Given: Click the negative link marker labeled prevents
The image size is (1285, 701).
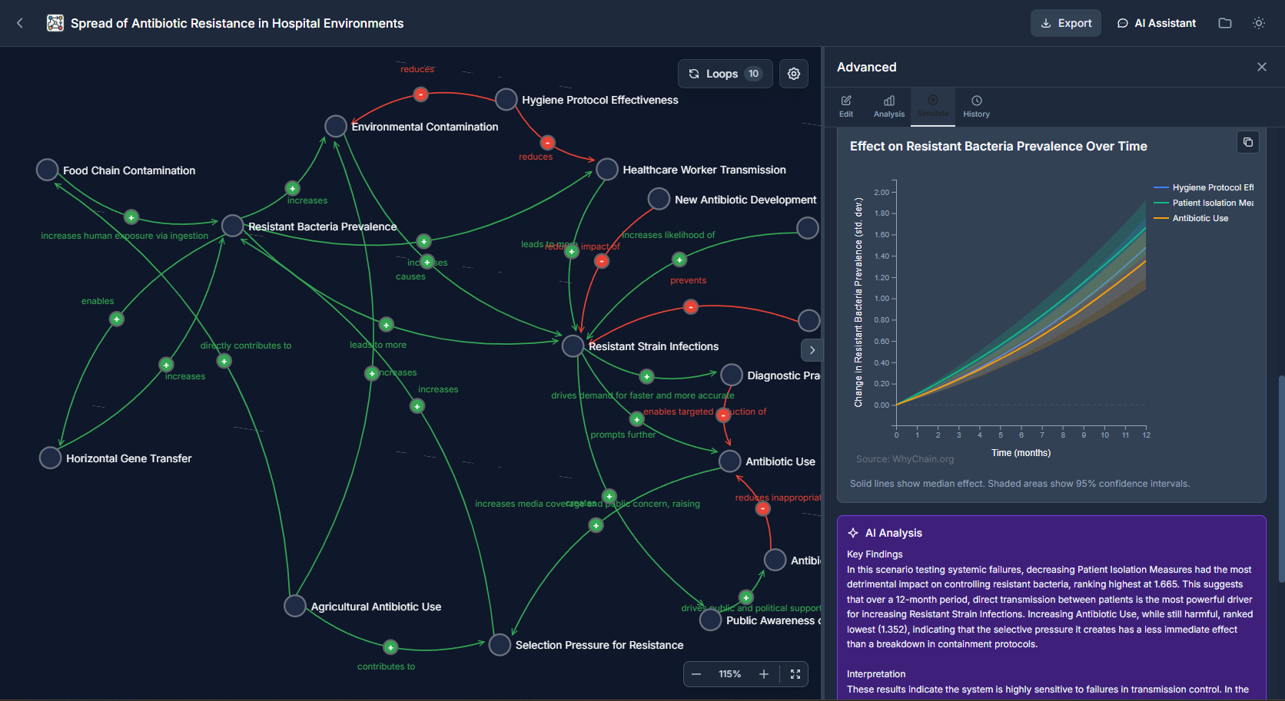Looking at the screenshot, I should pyautogui.click(x=691, y=307).
